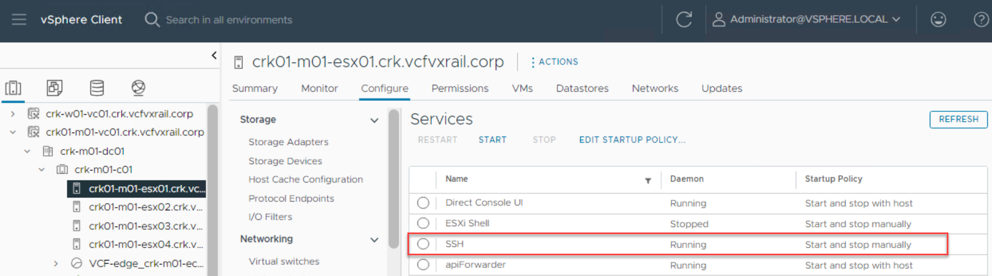Open the feedback smiley icon
992x276 pixels.
click(938, 20)
